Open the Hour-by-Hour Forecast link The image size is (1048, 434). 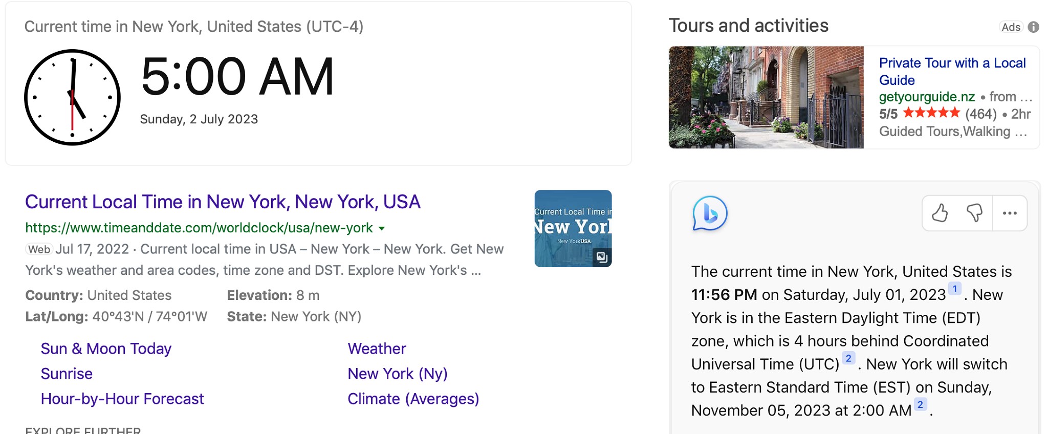[122, 399]
